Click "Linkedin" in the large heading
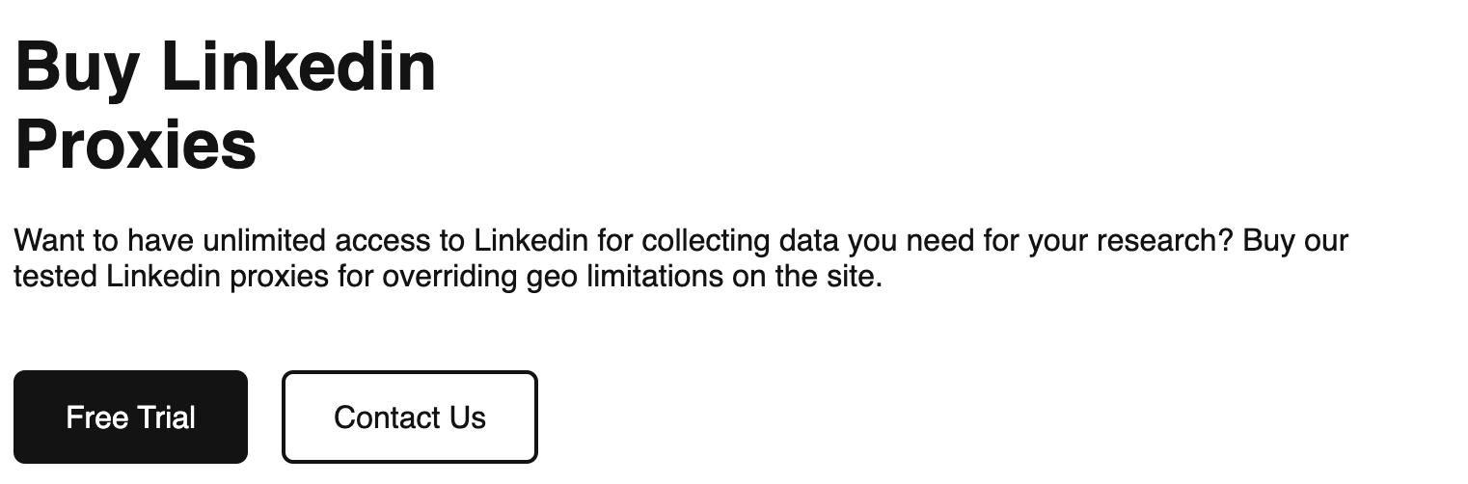 click(x=299, y=67)
